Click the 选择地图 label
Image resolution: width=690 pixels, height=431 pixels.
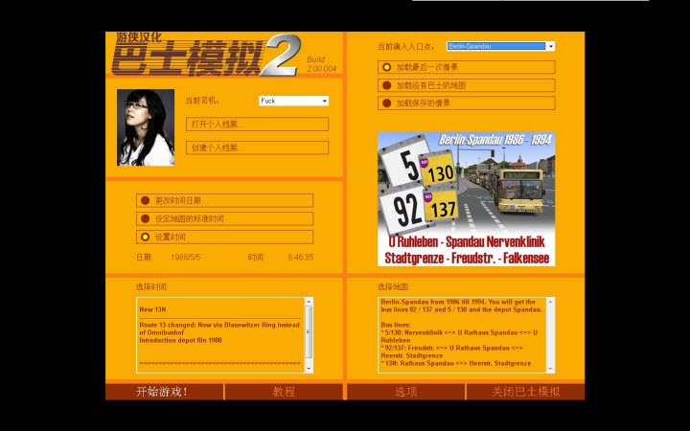[x=393, y=286]
